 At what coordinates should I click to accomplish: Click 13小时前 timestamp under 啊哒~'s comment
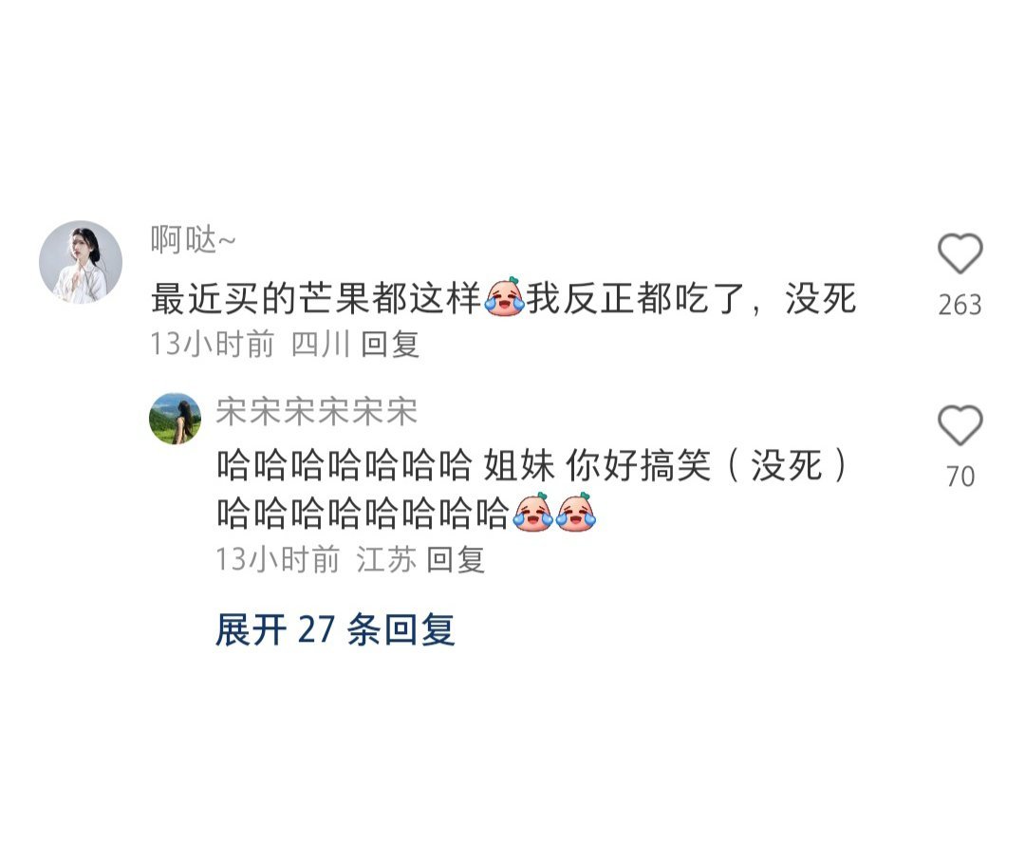tap(213, 344)
